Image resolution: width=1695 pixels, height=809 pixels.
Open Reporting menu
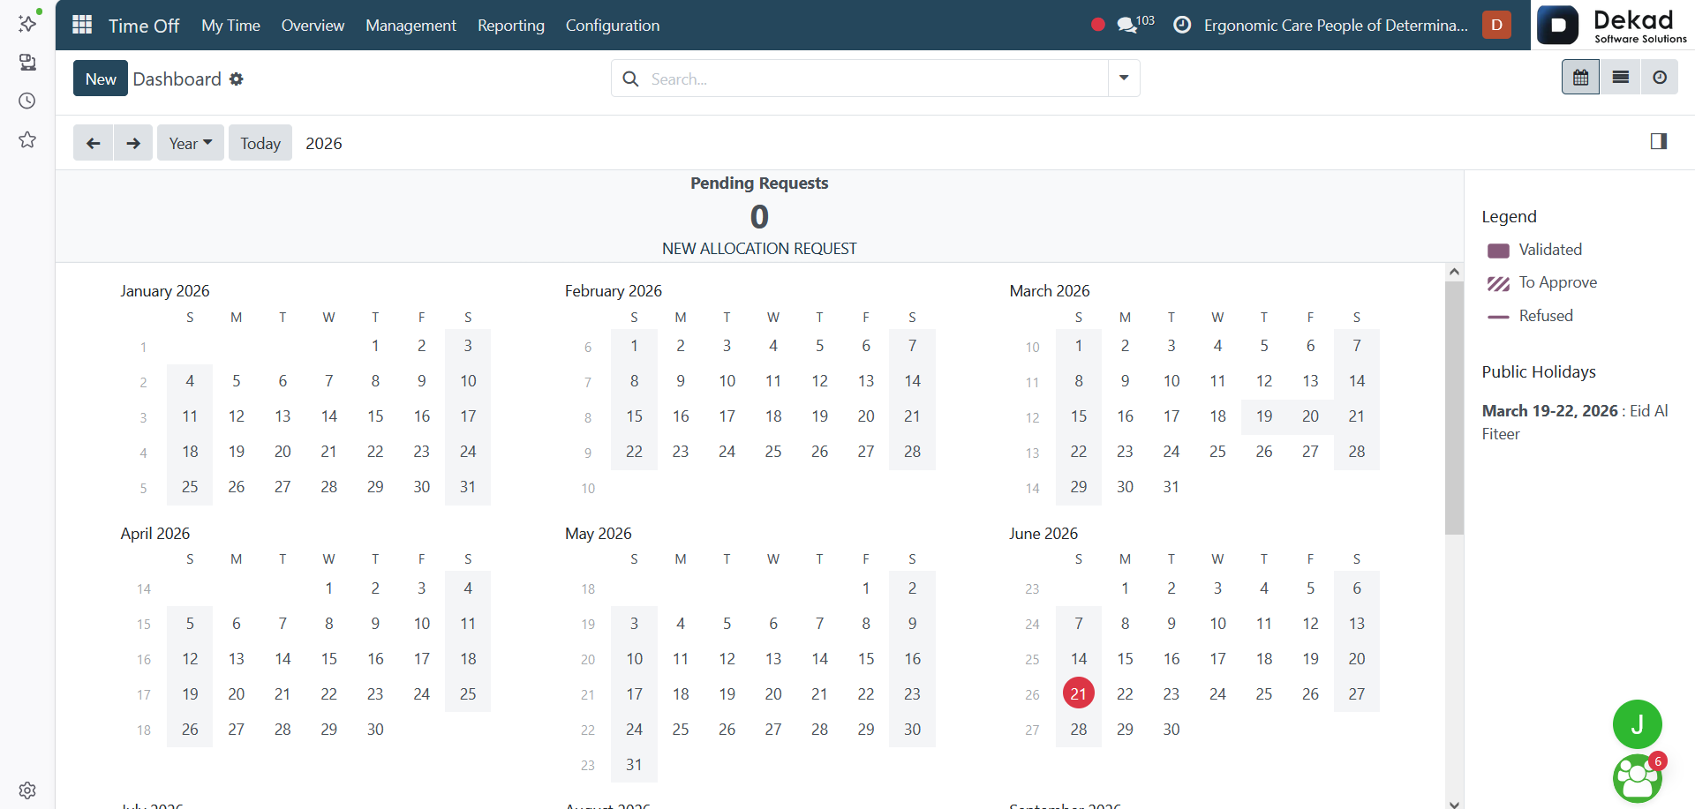511,26
